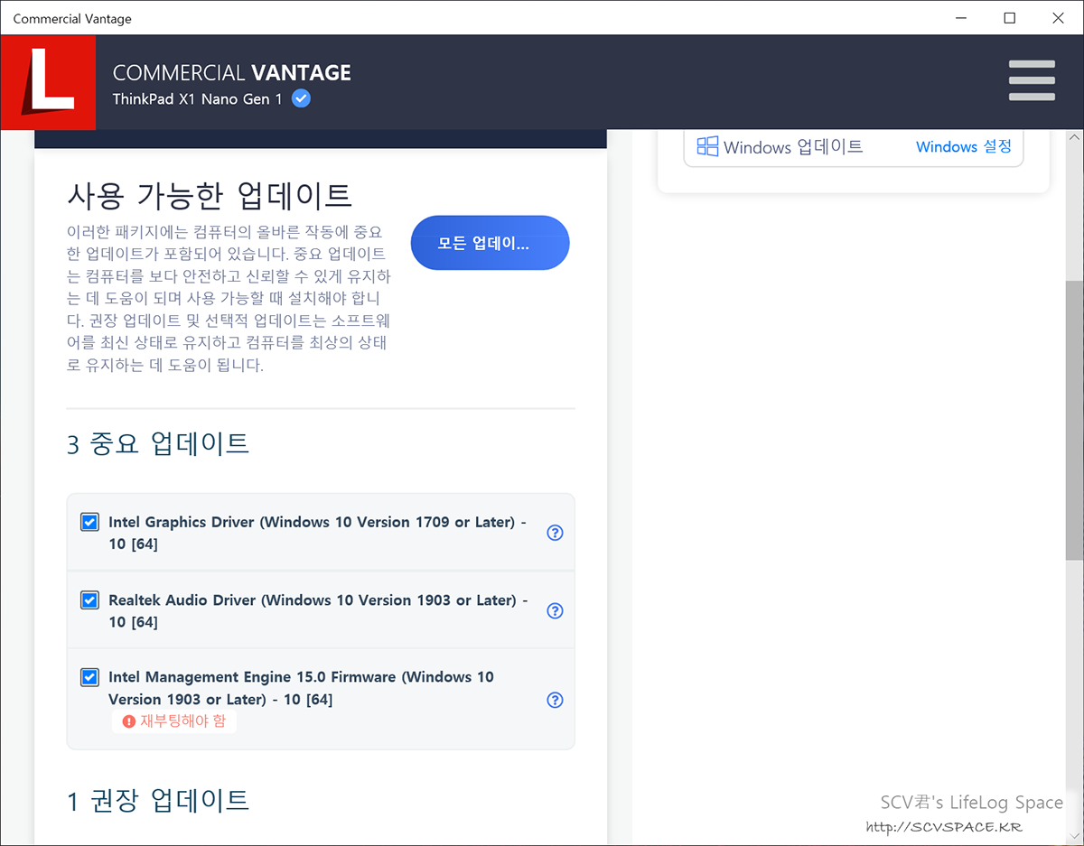
Task: Click the 모든 업데이... install button
Action: pos(490,243)
